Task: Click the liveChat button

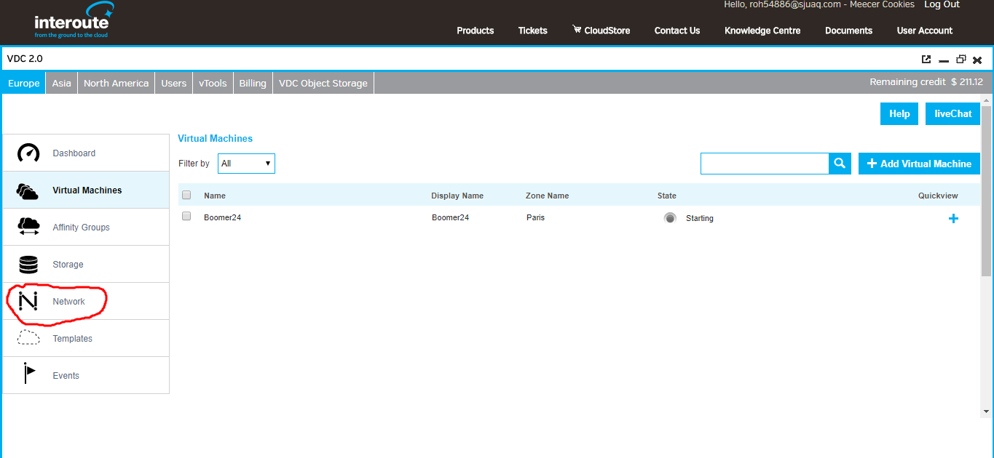Action: tap(953, 113)
